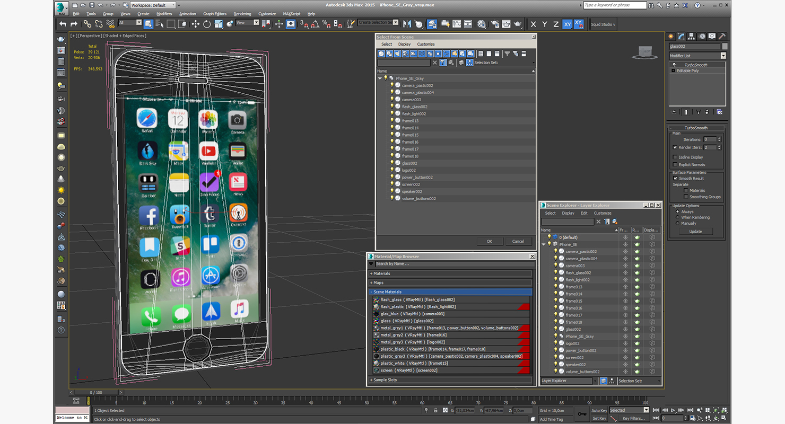785x424 pixels.
Task: Toggle the Render Iters checkbox
Action: (675, 147)
